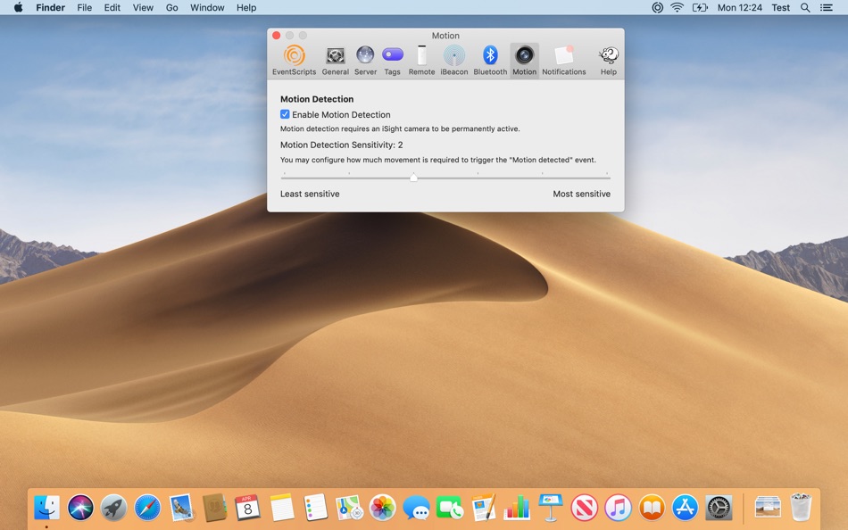This screenshot has height=530, width=848.
Task: Open Calendar from the Dock
Action: pos(247,508)
